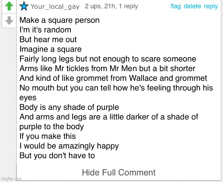Reply to this comment
Screen dimensions: 223x182
point(211,7)
